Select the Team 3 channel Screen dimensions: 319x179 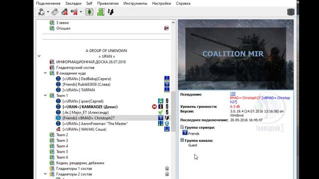tap(62, 140)
